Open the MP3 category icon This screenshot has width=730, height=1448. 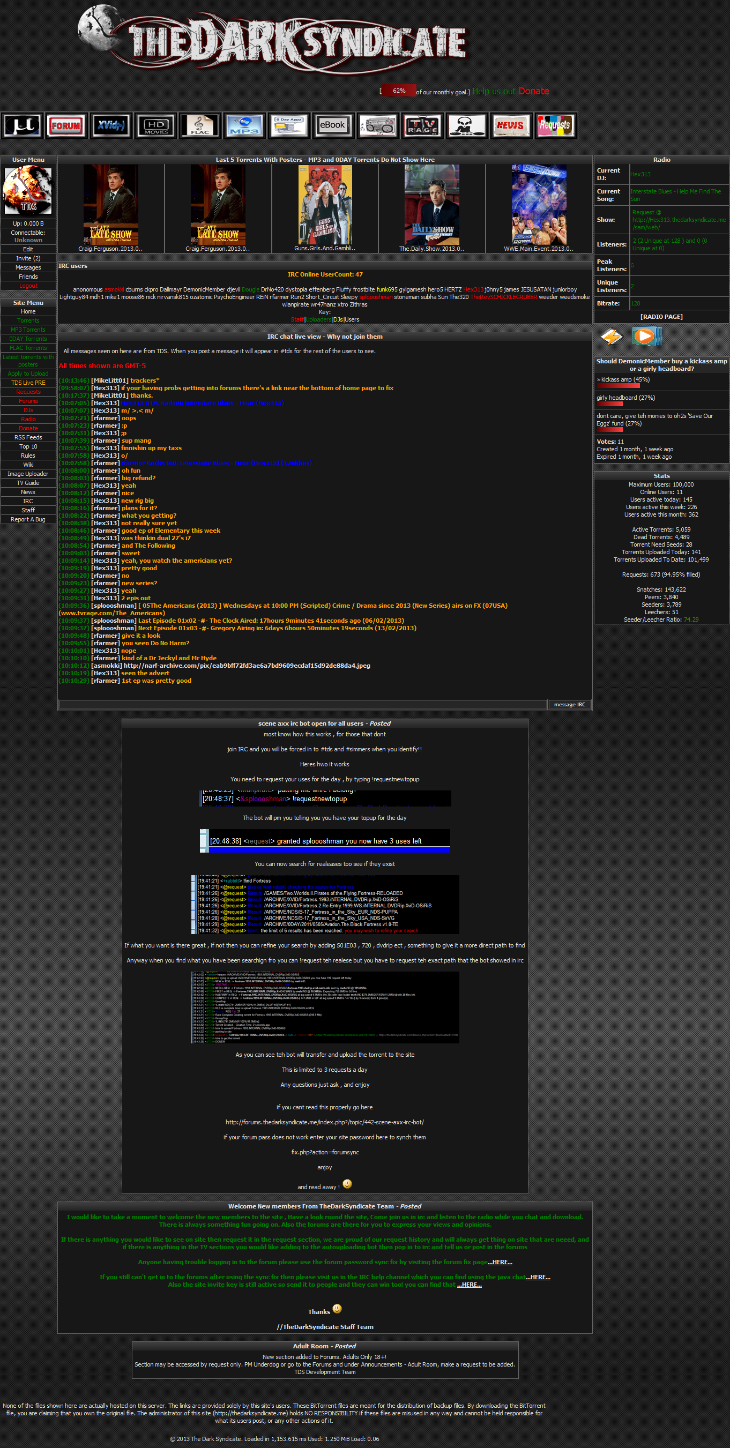click(x=244, y=125)
